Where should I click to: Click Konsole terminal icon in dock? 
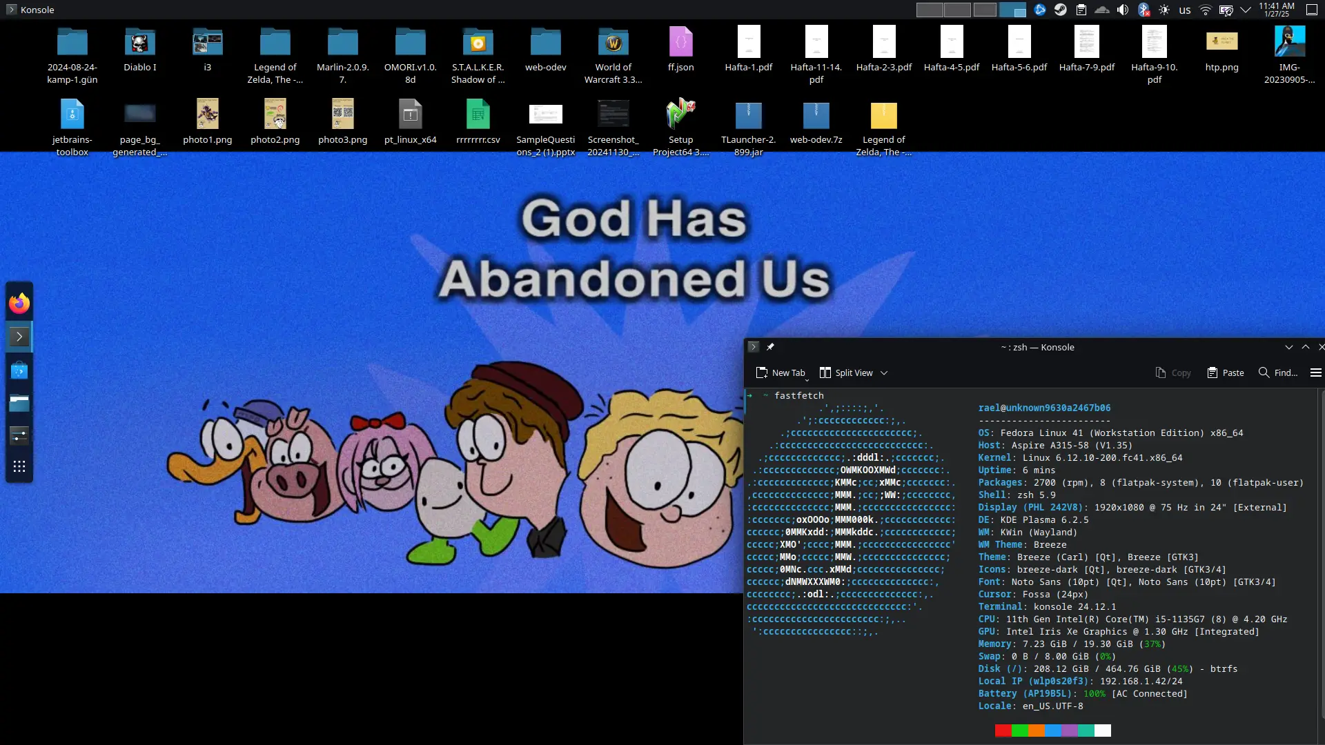(19, 337)
